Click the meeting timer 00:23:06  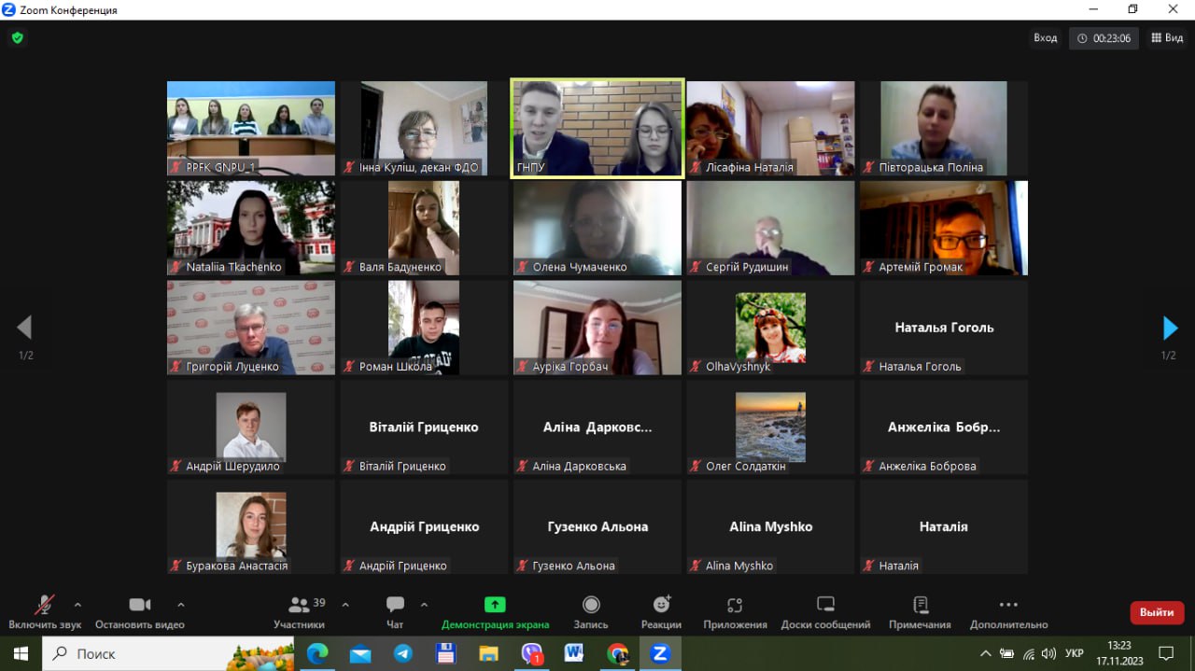tap(1104, 38)
